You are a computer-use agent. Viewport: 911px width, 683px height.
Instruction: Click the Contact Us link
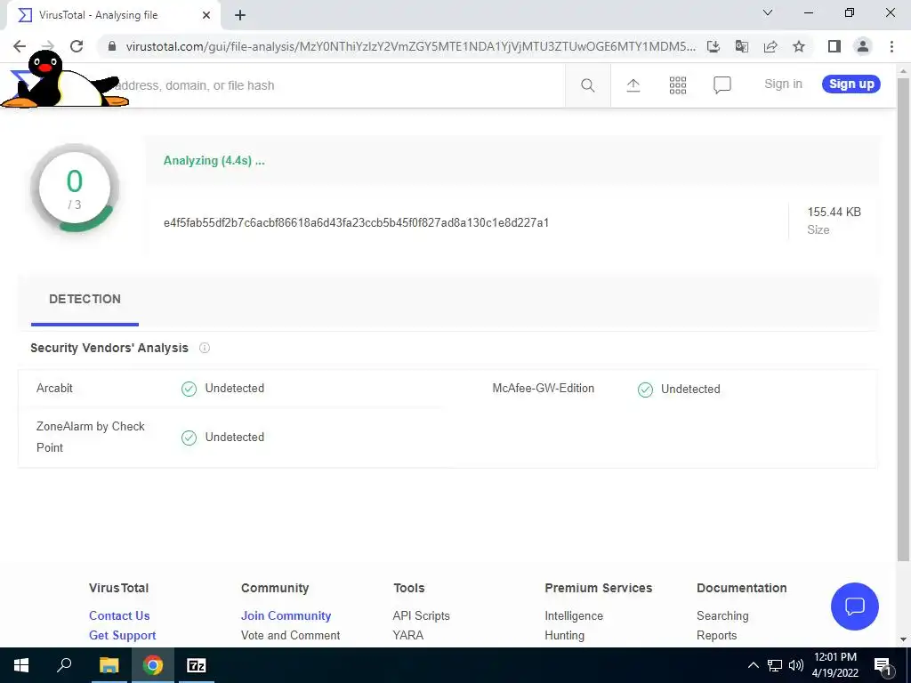tap(119, 615)
